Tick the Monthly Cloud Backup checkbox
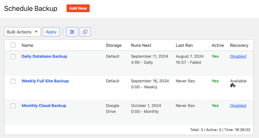The width and height of the screenshot is (259, 138). tap(13, 106)
